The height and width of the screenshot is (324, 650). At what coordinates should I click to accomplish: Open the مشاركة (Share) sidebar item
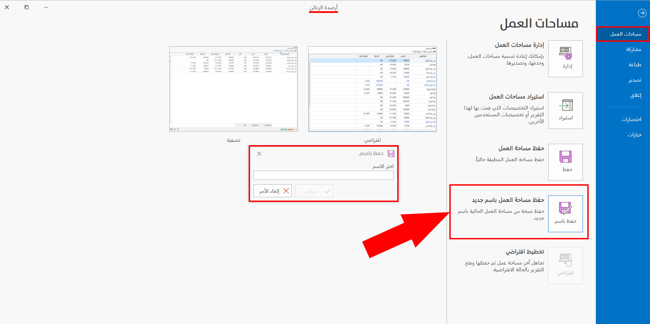(633, 49)
